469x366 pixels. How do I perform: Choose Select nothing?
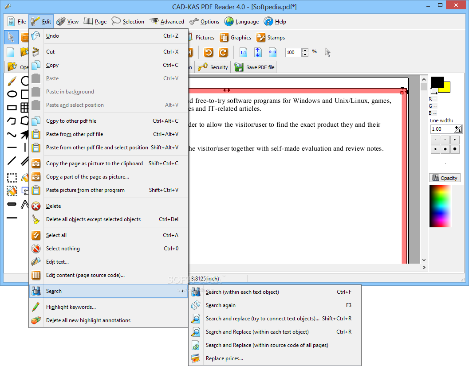pos(109,249)
